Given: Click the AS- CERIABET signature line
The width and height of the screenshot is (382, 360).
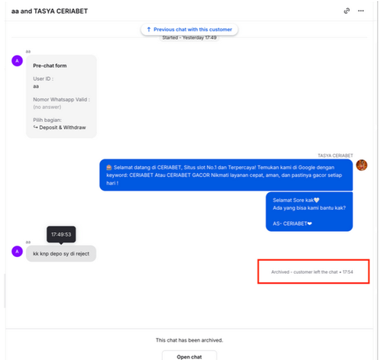Looking at the screenshot, I should (292, 223).
